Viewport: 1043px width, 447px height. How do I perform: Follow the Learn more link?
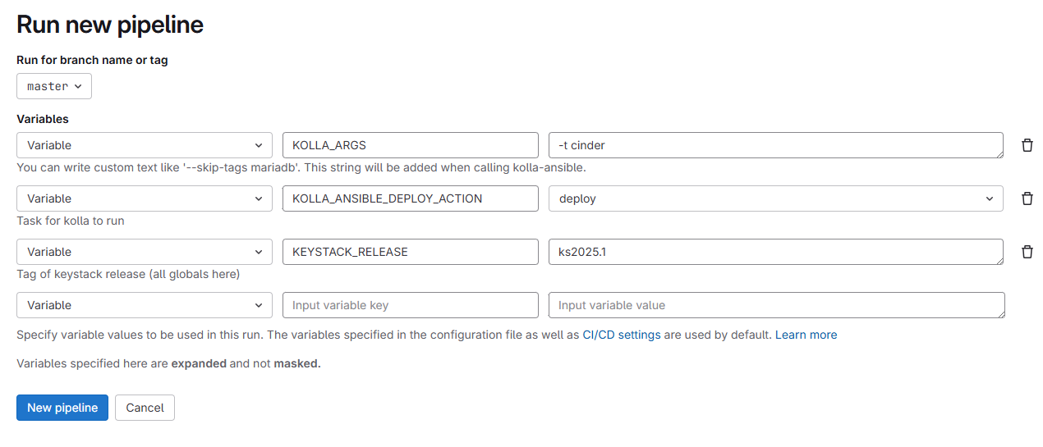point(806,335)
